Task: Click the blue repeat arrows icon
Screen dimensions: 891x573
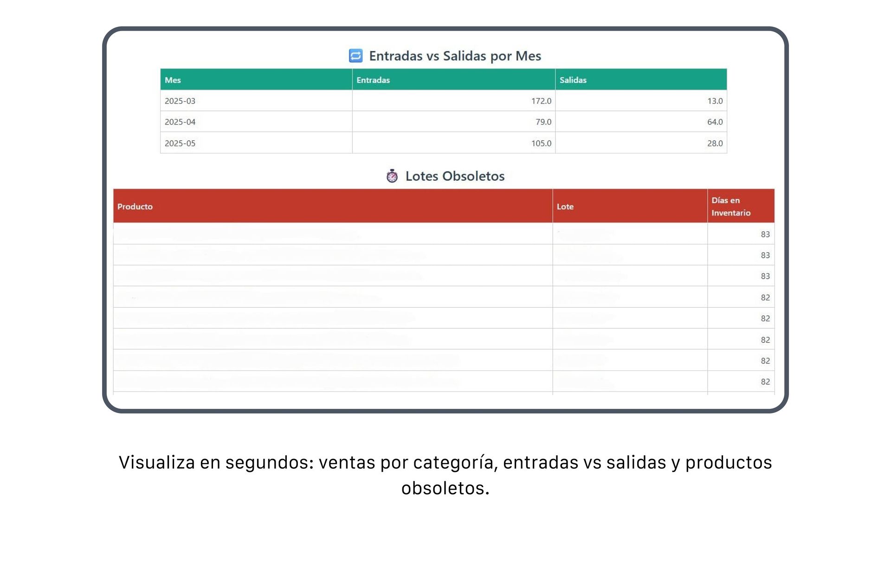Action: 355,56
